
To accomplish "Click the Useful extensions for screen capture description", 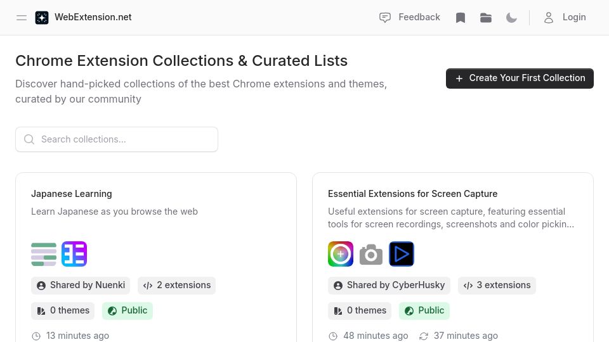I will click(451, 218).
